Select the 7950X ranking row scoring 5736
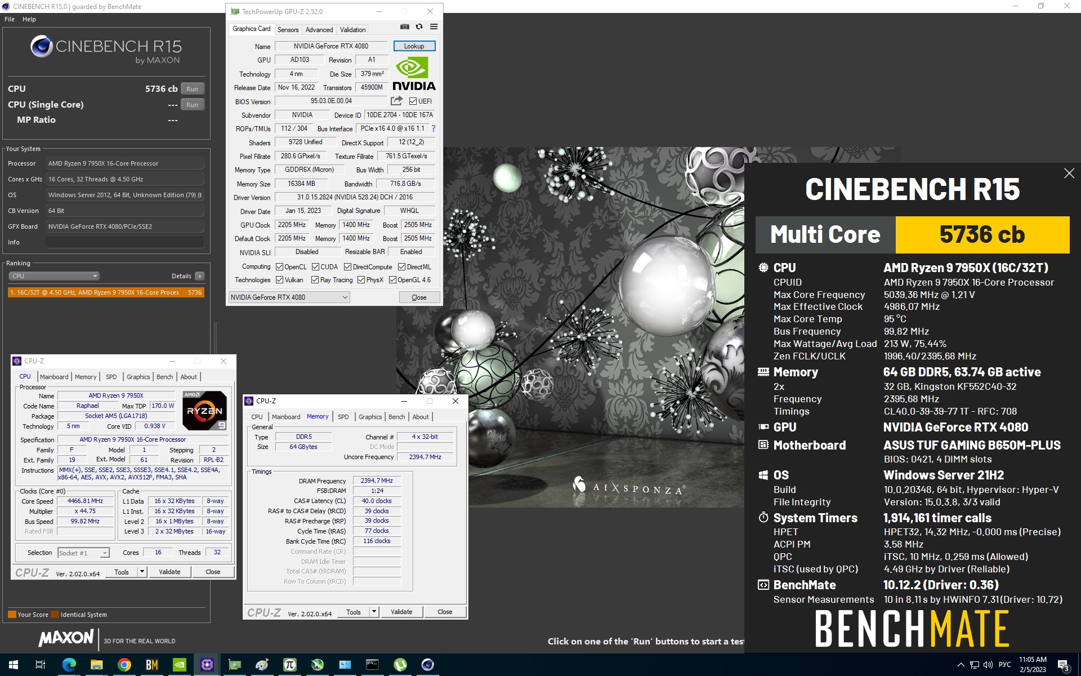The height and width of the screenshot is (676, 1081). (x=106, y=292)
